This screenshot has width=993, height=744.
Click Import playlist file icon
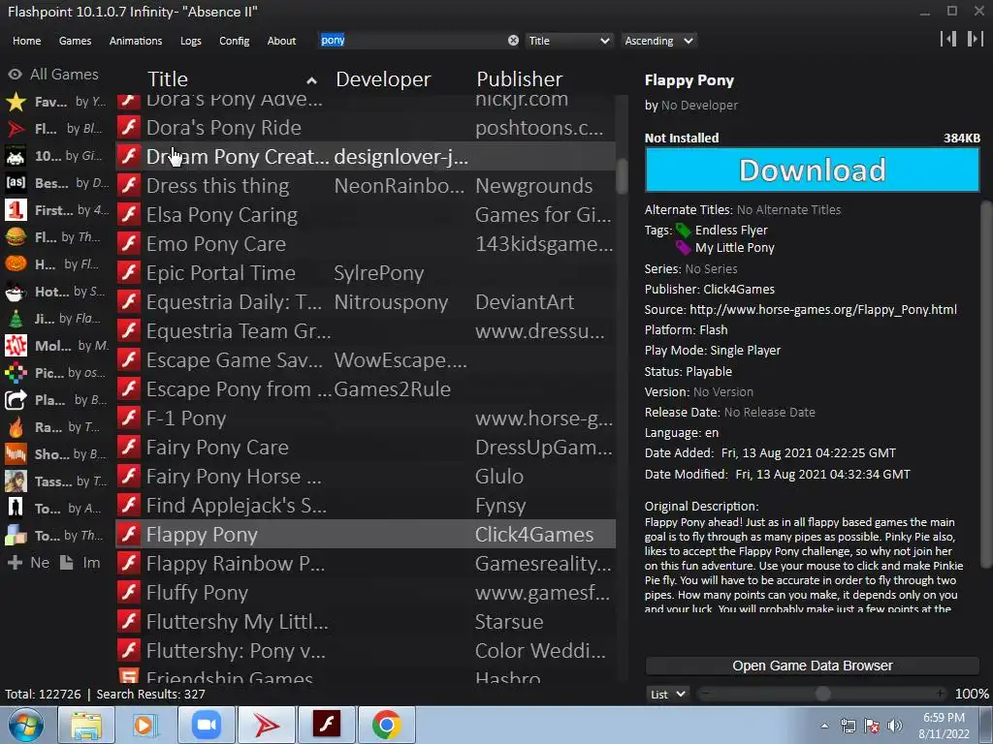click(67, 563)
